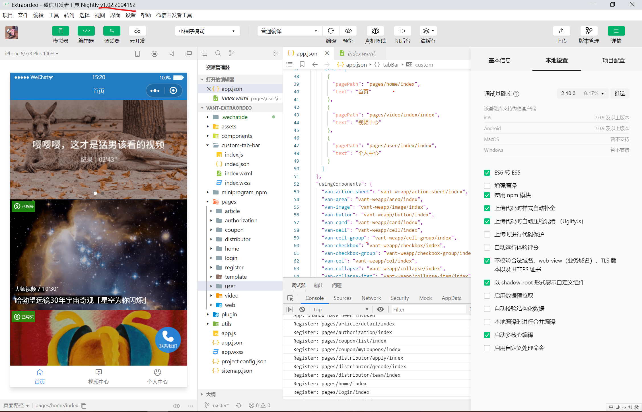Click the preview (预览) eye icon
Viewport: 642px width, 412px height.
coord(348,31)
